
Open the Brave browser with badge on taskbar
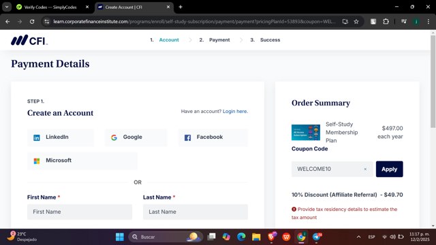click(x=272, y=237)
